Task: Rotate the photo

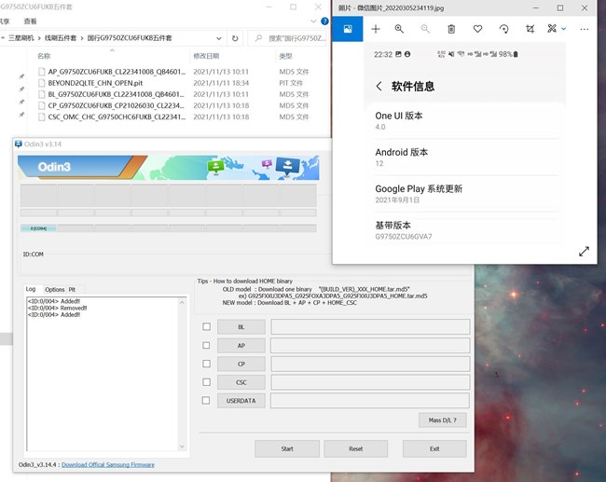Action: (x=504, y=29)
